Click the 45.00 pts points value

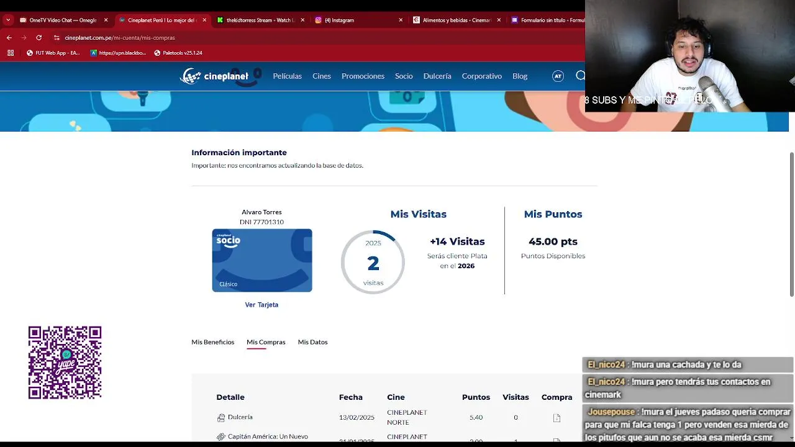[x=553, y=242]
